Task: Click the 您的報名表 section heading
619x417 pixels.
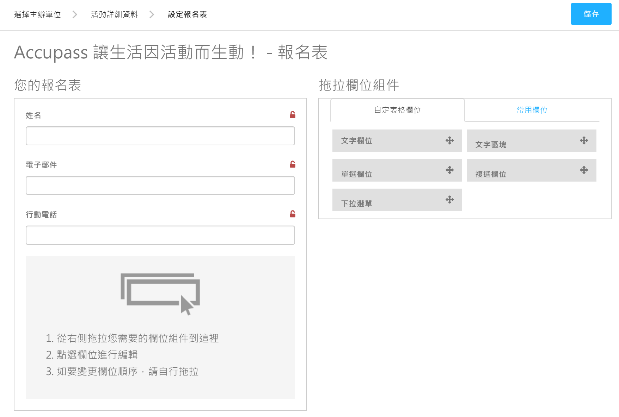Action: (48, 85)
